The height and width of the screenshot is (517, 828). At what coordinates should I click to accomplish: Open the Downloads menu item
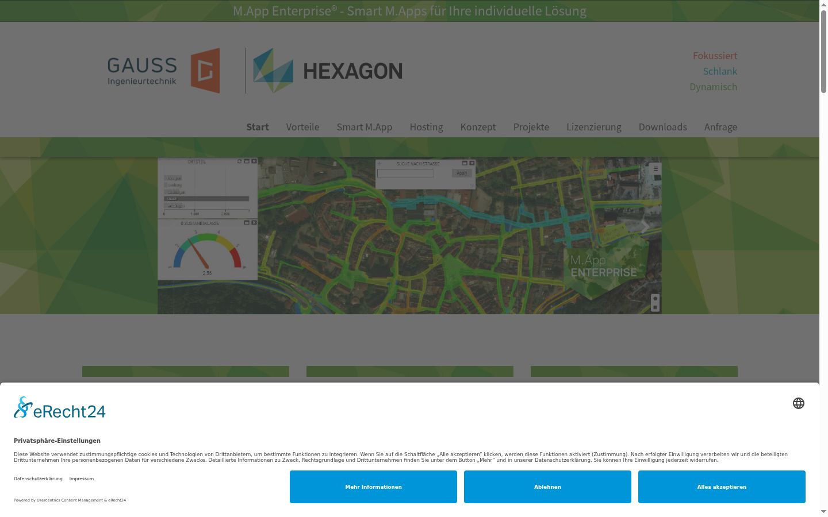tap(663, 127)
